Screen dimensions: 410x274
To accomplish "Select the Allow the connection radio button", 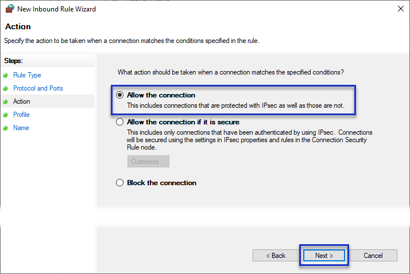I will (120, 95).
